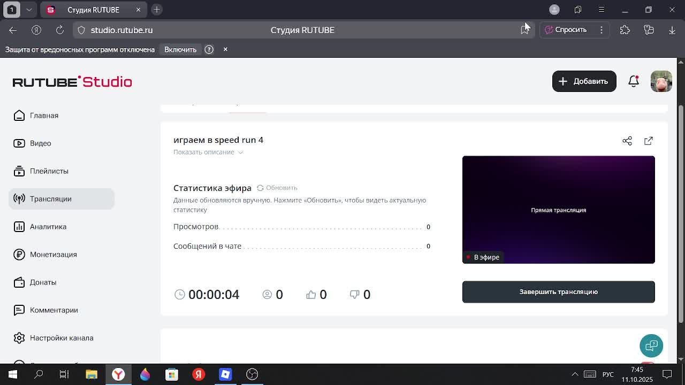The image size is (685, 385).
Task: Click the Спросить assistant button
Action: click(x=566, y=30)
